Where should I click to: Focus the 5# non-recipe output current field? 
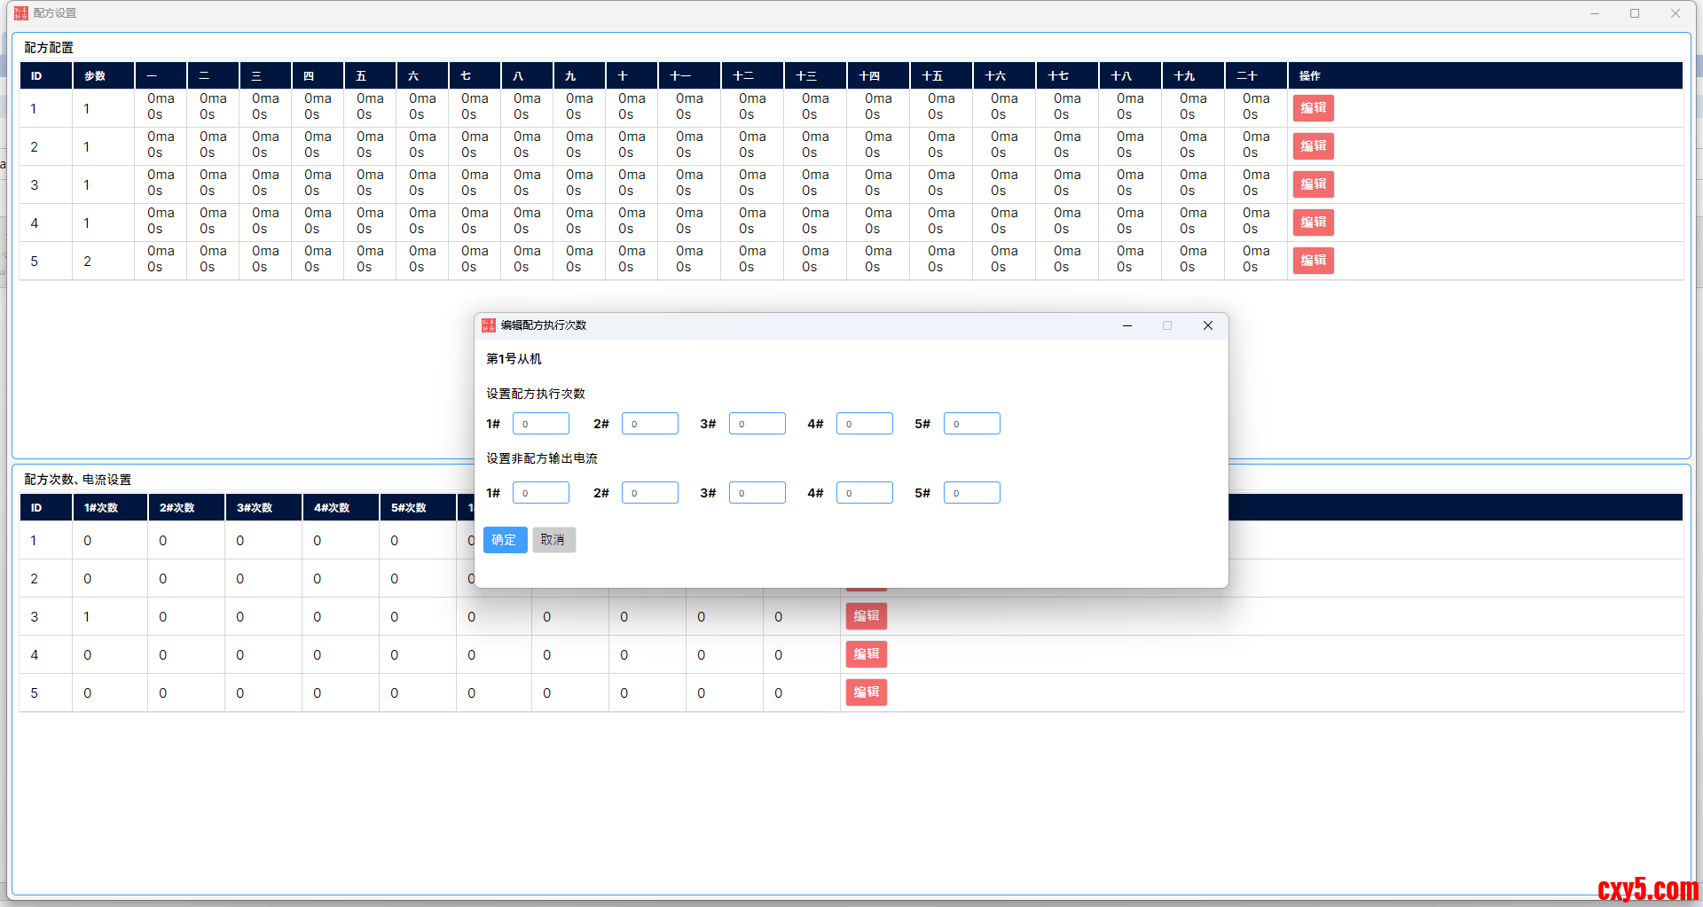tap(971, 493)
